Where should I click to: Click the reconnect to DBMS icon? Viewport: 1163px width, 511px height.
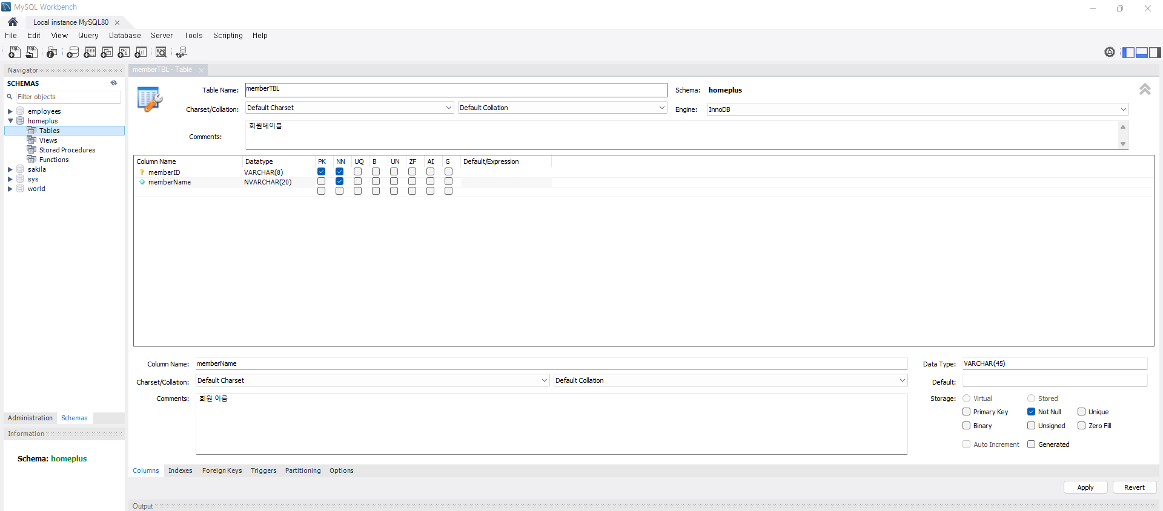click(x=181, y=53)
